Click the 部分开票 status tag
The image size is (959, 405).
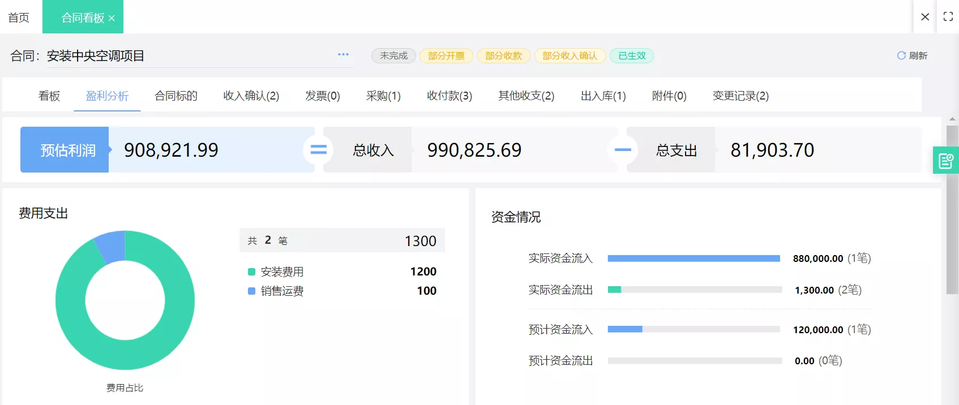446,55
